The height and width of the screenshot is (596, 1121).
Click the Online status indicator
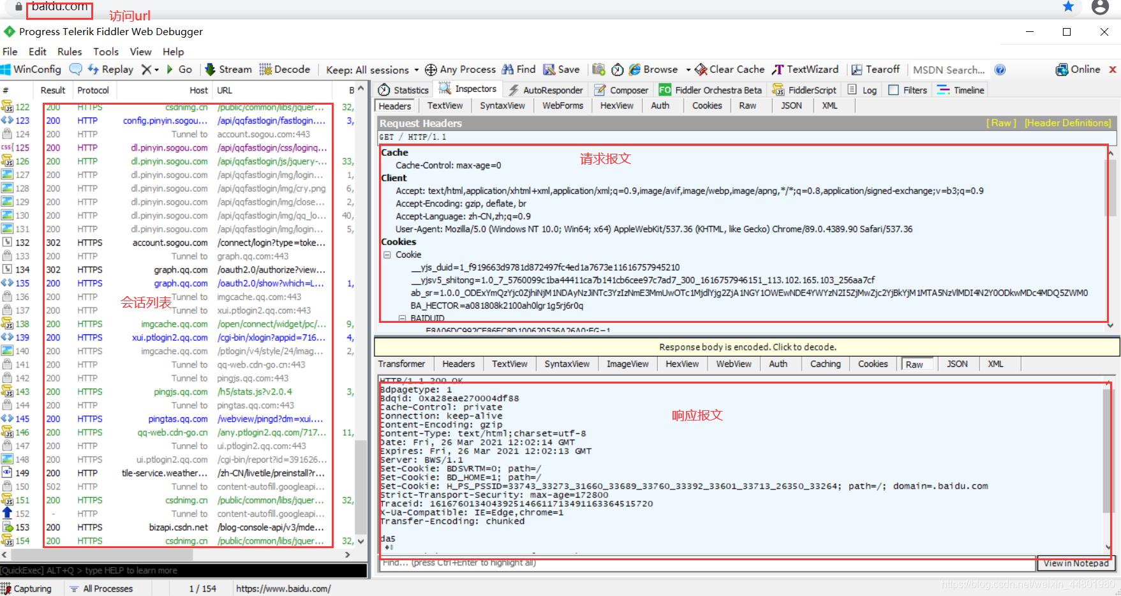click(1078, 70)
